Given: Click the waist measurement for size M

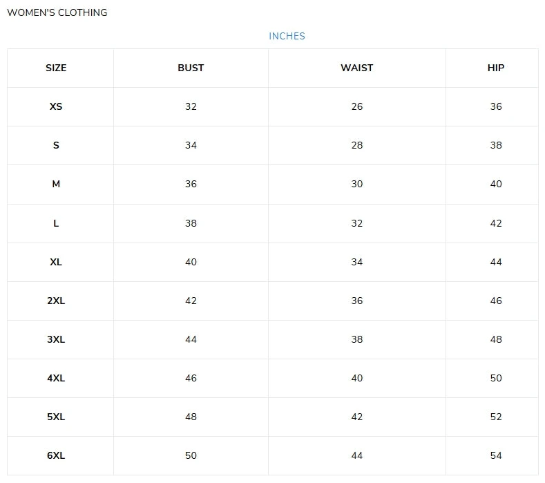Looking at the screenshot, I should (356, 184).
